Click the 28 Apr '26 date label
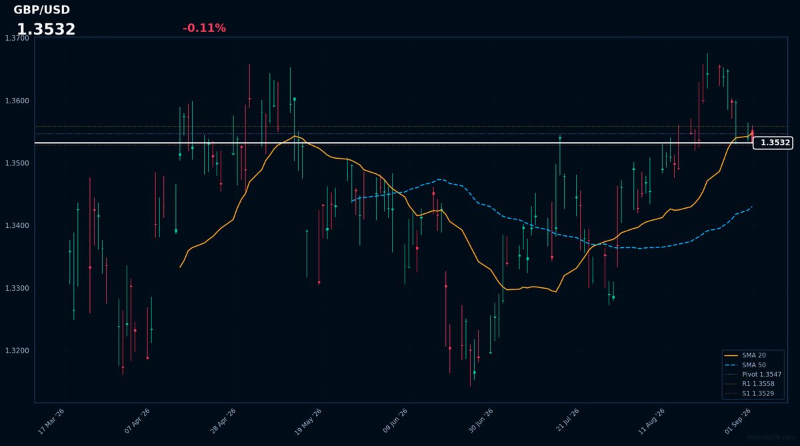 pyautogui.click(x=223, y=422)
